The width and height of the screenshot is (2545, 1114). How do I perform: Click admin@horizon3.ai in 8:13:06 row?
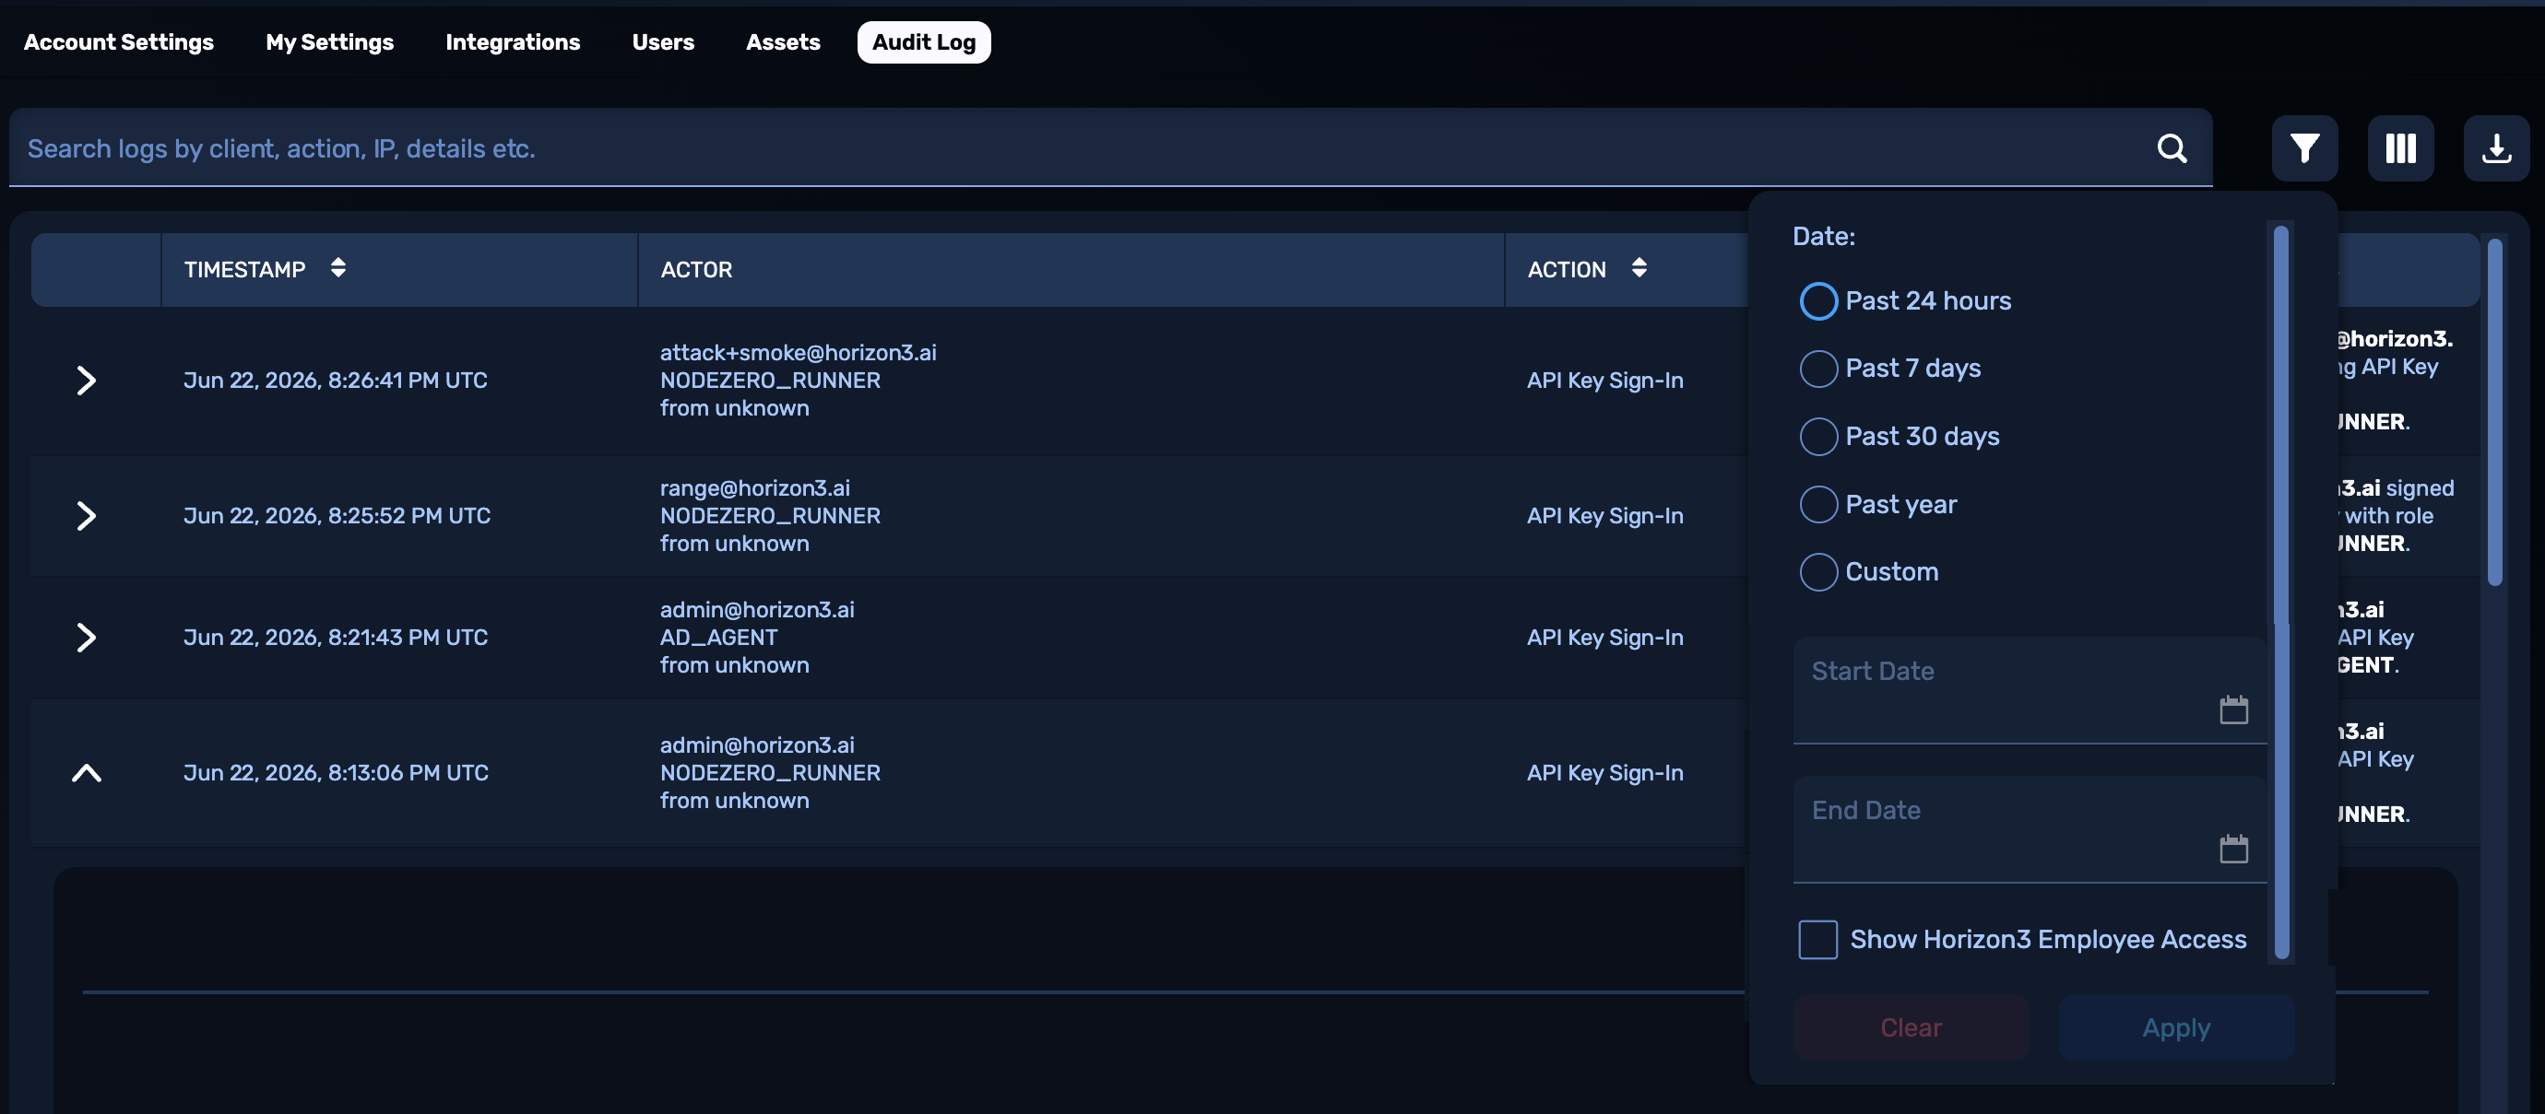pyautogui.click(x=757, y=745)
